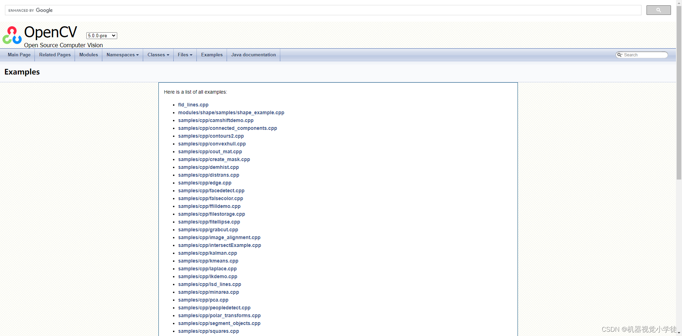Image resolution: width=682 pixels, height=336 pixels.
Task: Open Java documentation tab
Action: click(253, 55)
